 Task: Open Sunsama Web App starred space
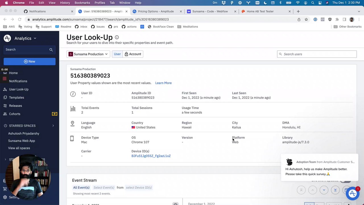coord(22,141)
